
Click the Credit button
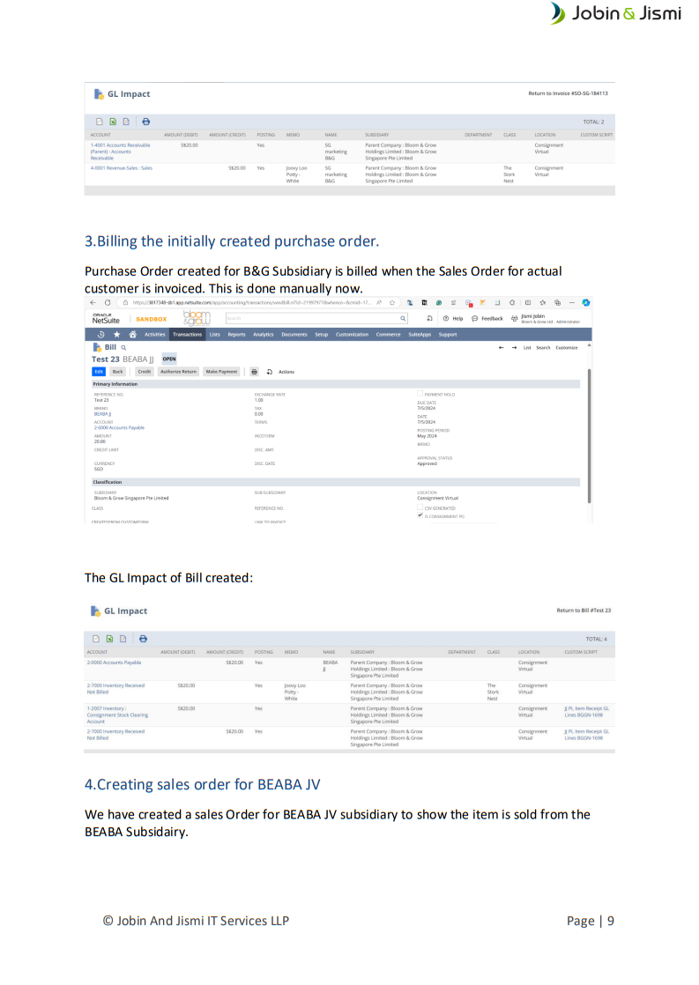tap(145, 372)
